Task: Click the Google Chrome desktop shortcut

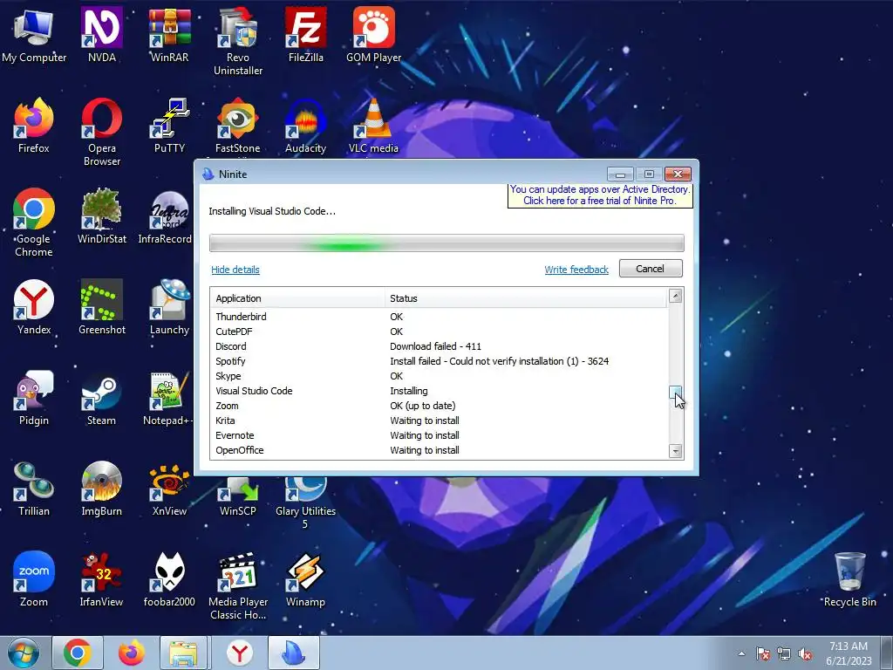Action: (x=34, y=222)
